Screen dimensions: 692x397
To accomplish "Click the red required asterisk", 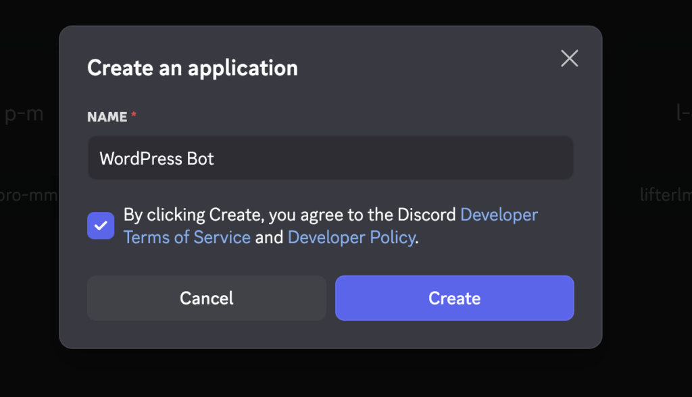I will [134, 117].
